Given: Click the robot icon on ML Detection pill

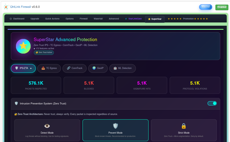Looking at the screenshot, I should pos(115,68).
